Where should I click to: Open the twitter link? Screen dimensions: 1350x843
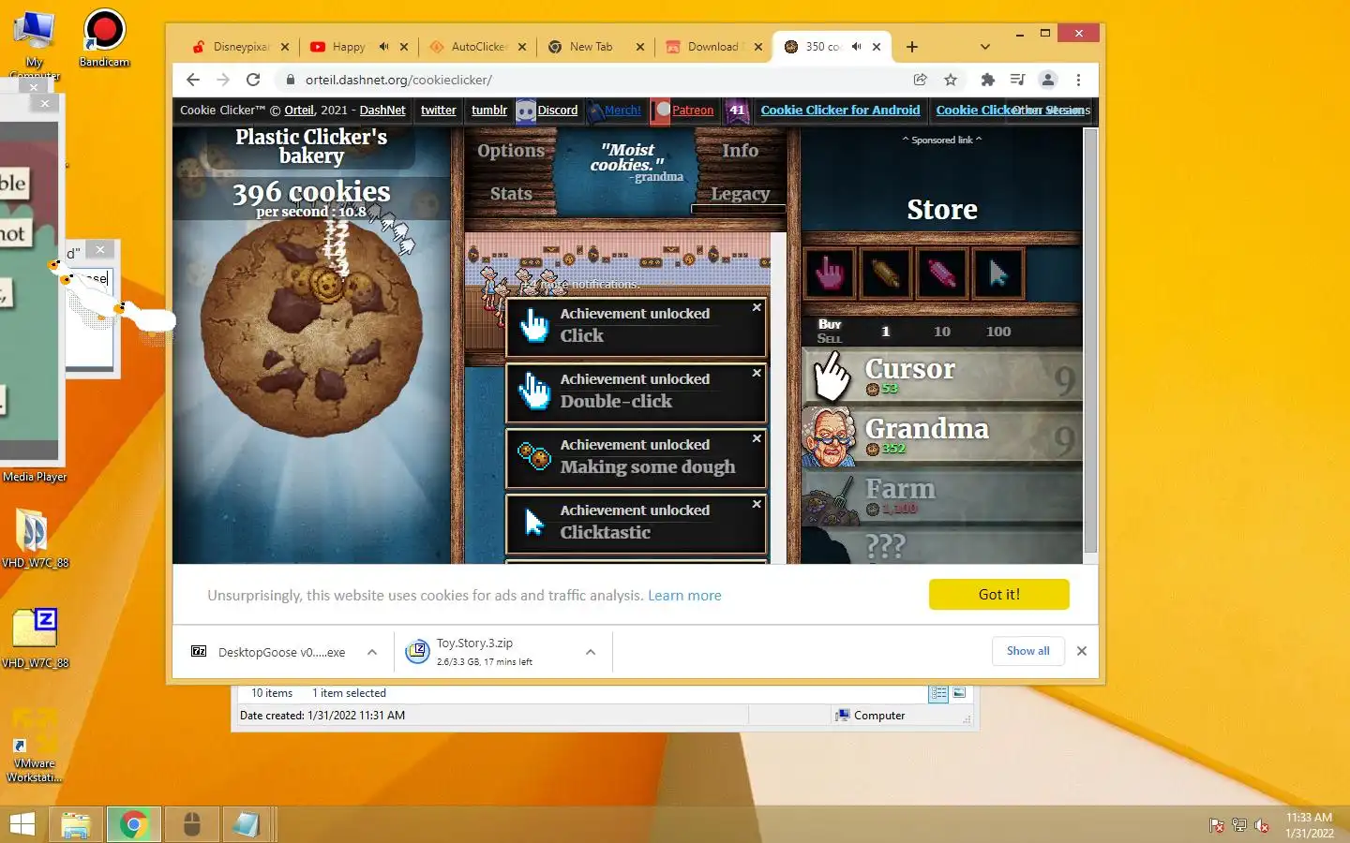click(439, 111)
